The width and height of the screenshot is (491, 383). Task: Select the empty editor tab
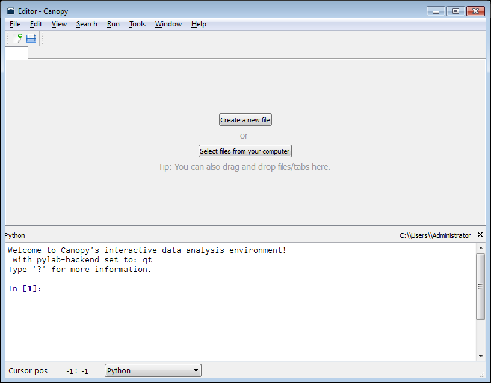(x=17, y=52)
